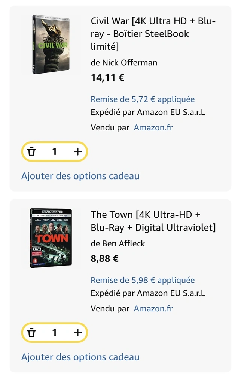Open The Town 4K cover thumbnail
Screen dimensions: 241x375
pos(51,238)
